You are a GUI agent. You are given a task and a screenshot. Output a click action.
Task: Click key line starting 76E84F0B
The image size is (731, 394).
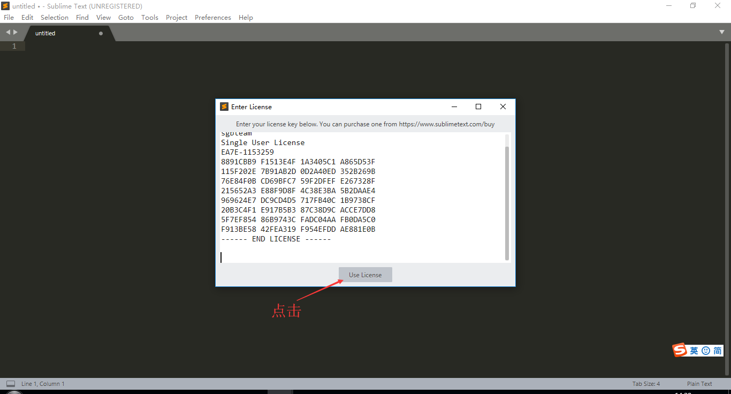click(x=298, y=181)
